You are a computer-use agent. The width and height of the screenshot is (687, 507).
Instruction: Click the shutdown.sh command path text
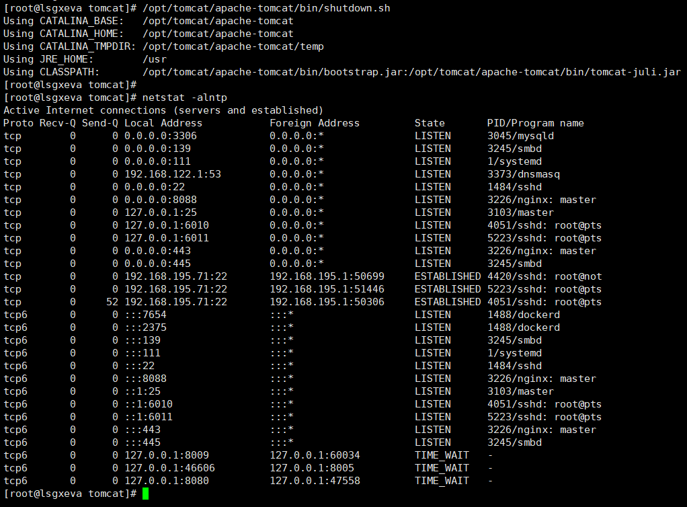266,8
